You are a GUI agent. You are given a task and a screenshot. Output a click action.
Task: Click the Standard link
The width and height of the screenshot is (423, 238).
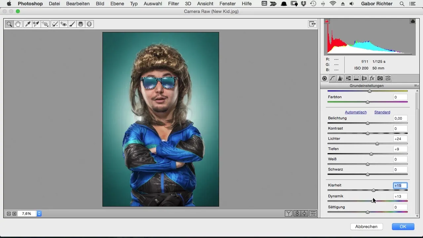pos(382,112)
